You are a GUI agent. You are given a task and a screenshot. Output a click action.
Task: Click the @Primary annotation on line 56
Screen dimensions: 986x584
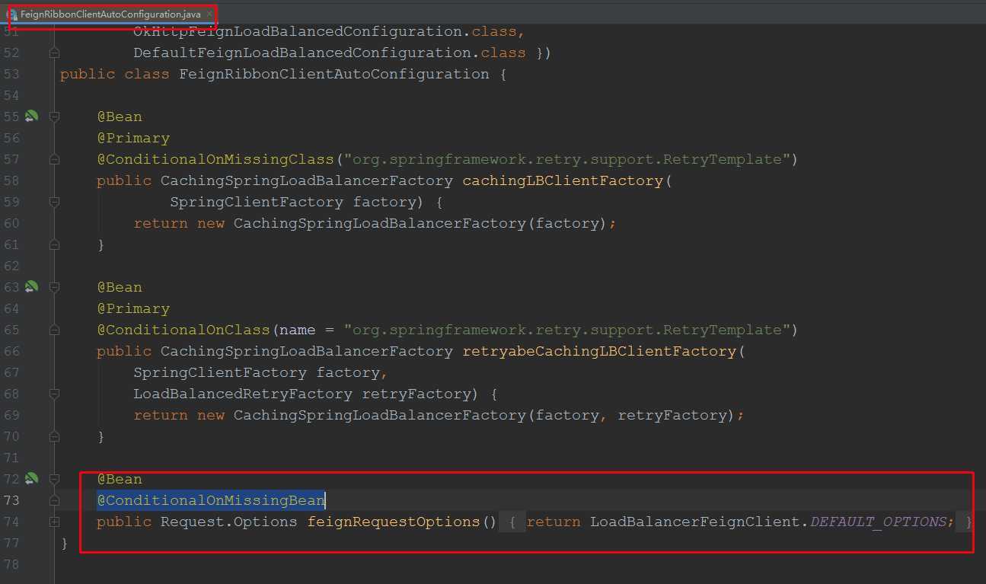(133, 138)
